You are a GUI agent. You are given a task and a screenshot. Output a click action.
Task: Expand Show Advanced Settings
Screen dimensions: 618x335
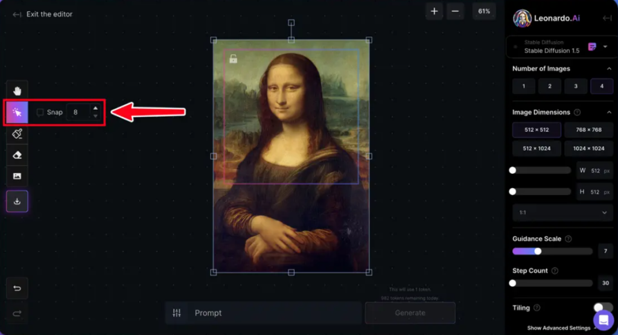[558, 328]
